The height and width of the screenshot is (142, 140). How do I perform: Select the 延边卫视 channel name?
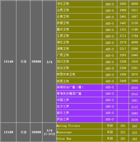click(x=63, y=68)
